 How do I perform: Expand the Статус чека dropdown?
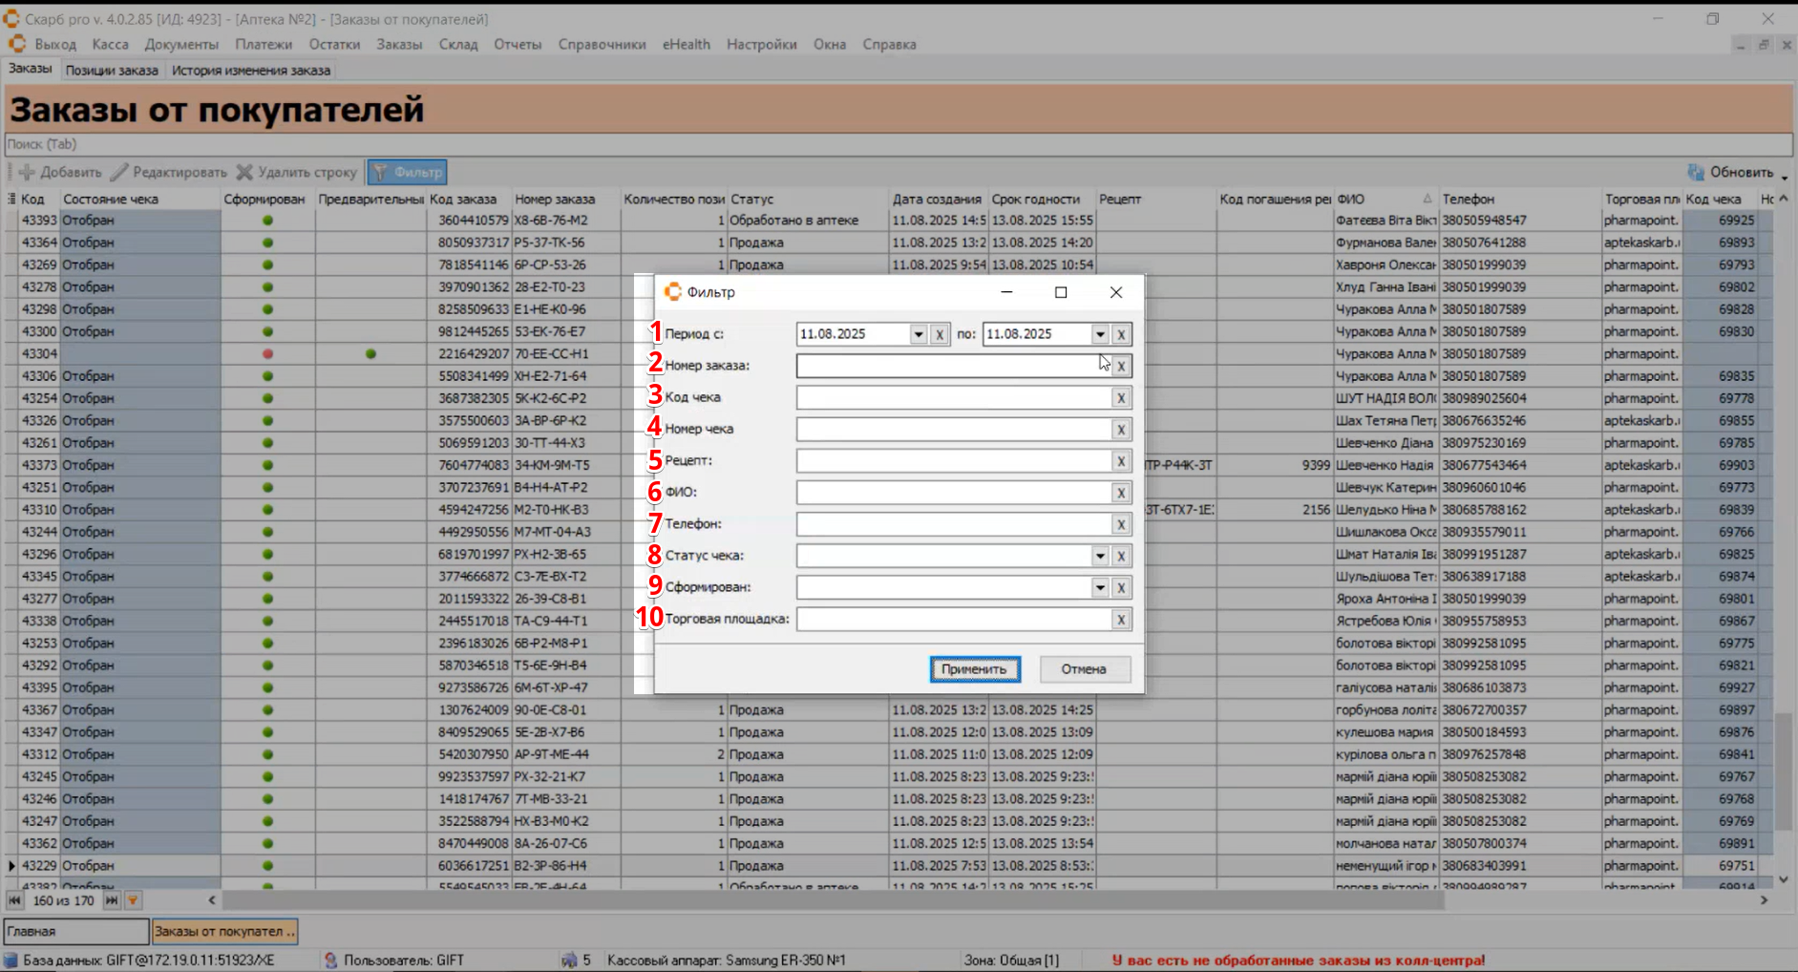point(1100,556)
